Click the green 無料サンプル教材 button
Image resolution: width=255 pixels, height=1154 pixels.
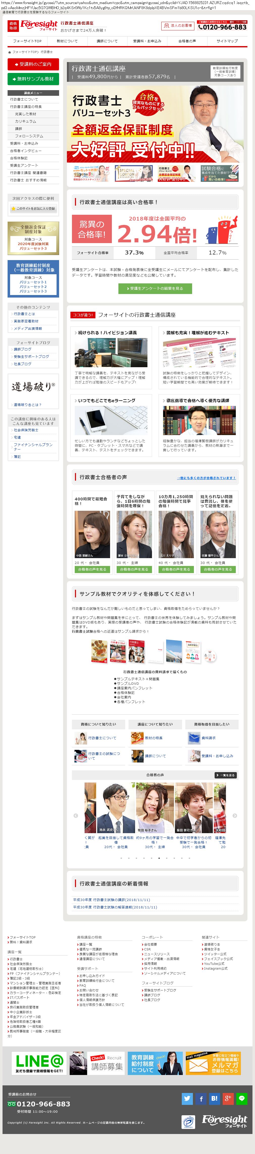coord(33,79)
